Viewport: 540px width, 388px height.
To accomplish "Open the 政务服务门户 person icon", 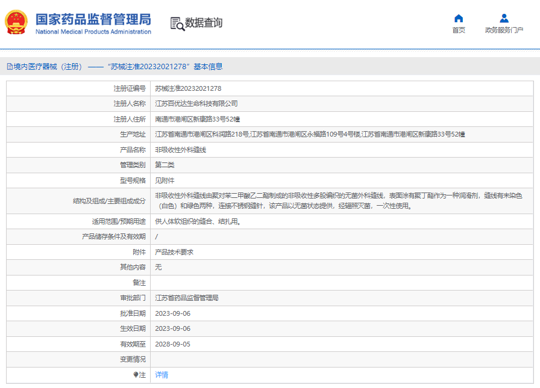I will (504, 18).
